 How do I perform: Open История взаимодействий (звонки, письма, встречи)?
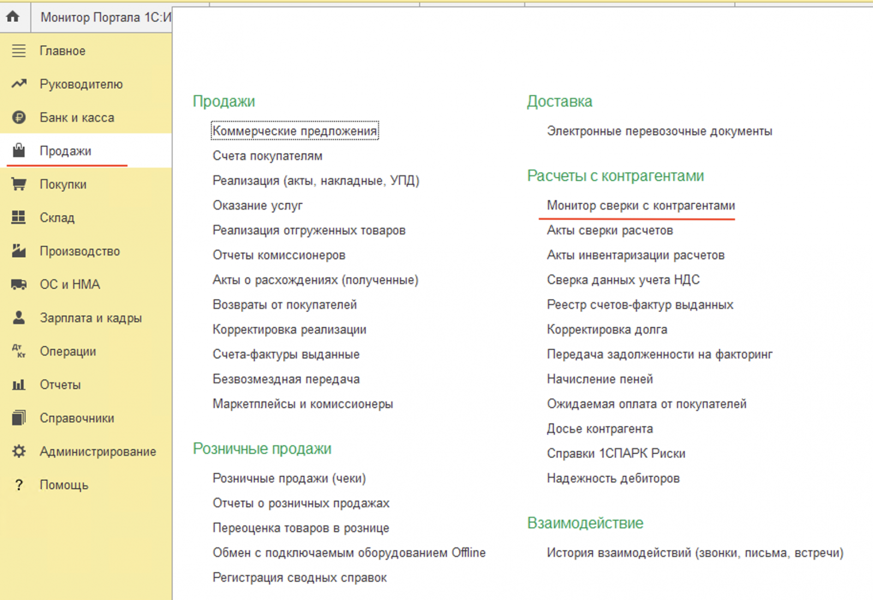[695, 553]
